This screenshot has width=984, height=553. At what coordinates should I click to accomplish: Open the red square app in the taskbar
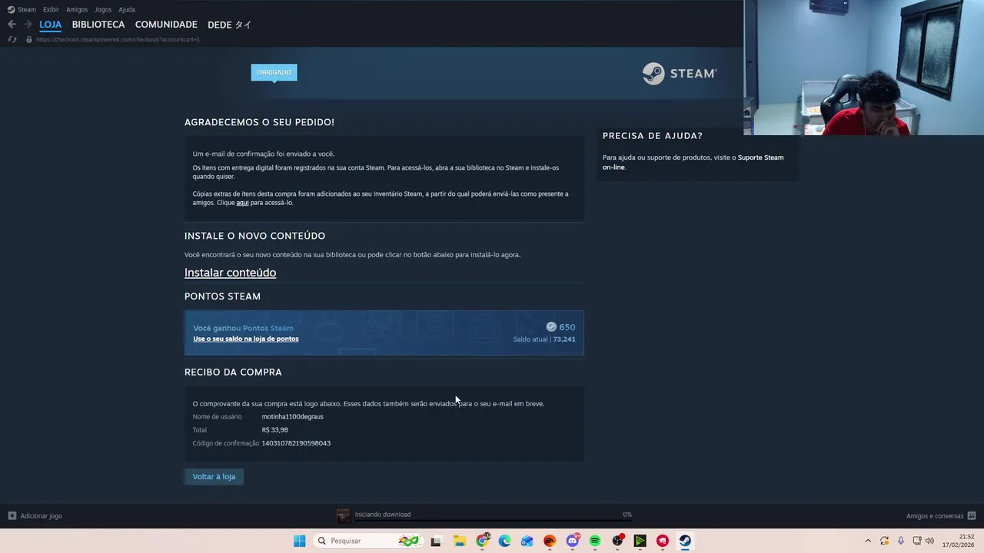coord(663,541)
